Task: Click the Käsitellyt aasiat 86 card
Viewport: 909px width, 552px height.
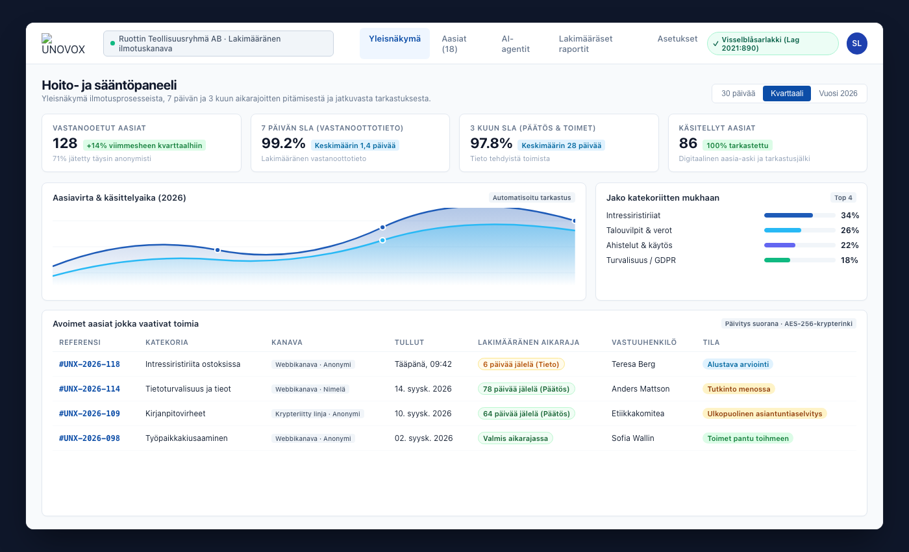Action: tap(767, 143)
